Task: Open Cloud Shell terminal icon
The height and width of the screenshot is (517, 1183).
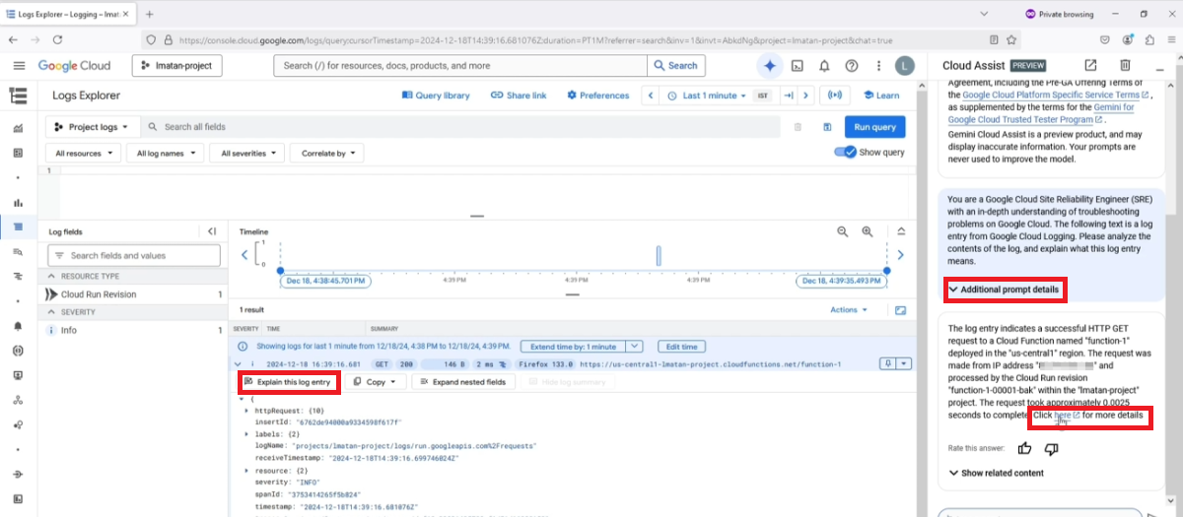Action: [x=798, y=66]
